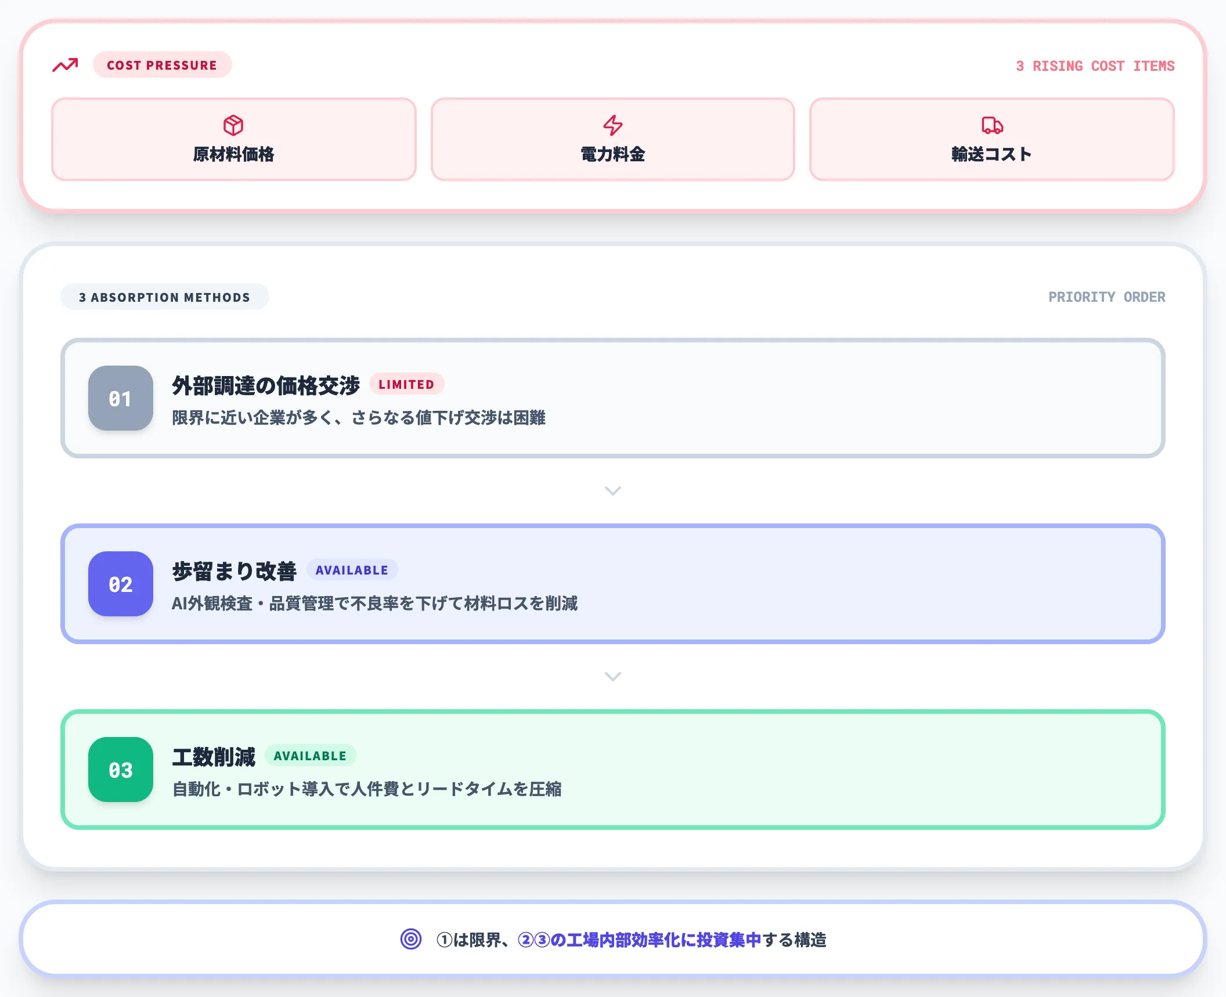Click the 輸送コスト card
1226x997 pixels.
pyautogui.click(x=993, y=139)
